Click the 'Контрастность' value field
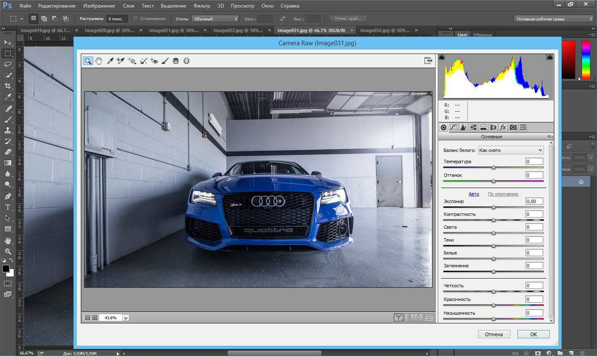 point(534,214)
